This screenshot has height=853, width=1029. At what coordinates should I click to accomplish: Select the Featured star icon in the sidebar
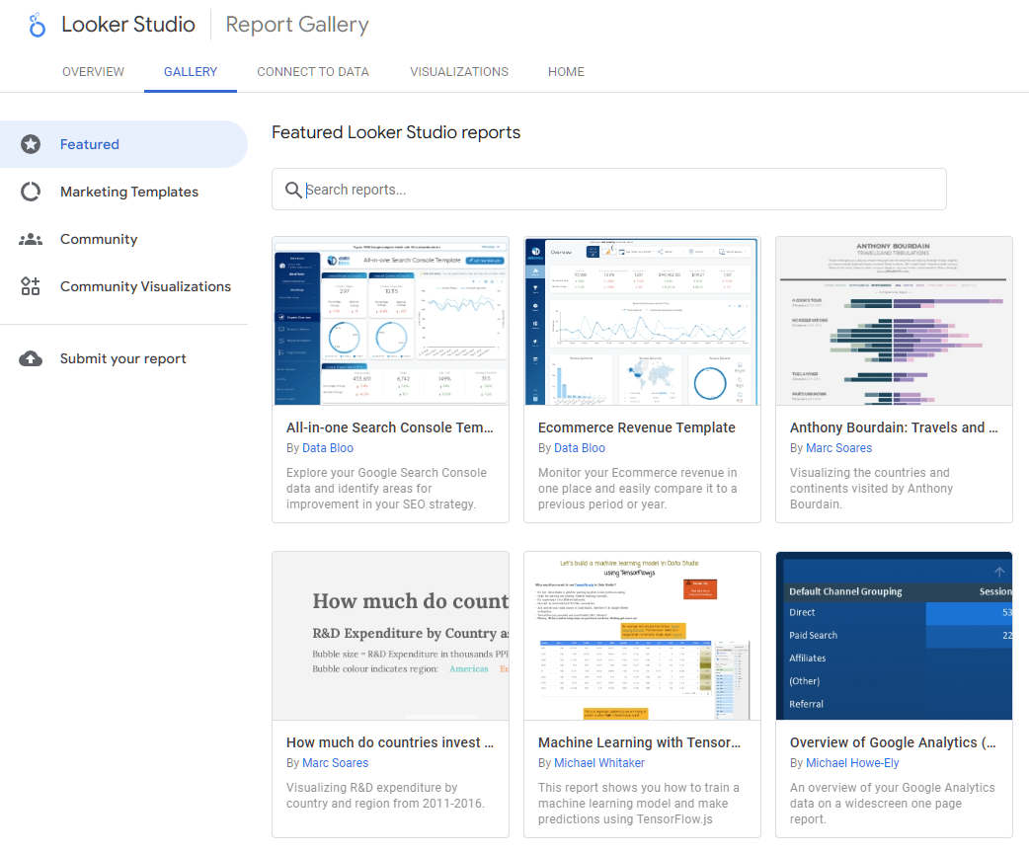[31, 144]
